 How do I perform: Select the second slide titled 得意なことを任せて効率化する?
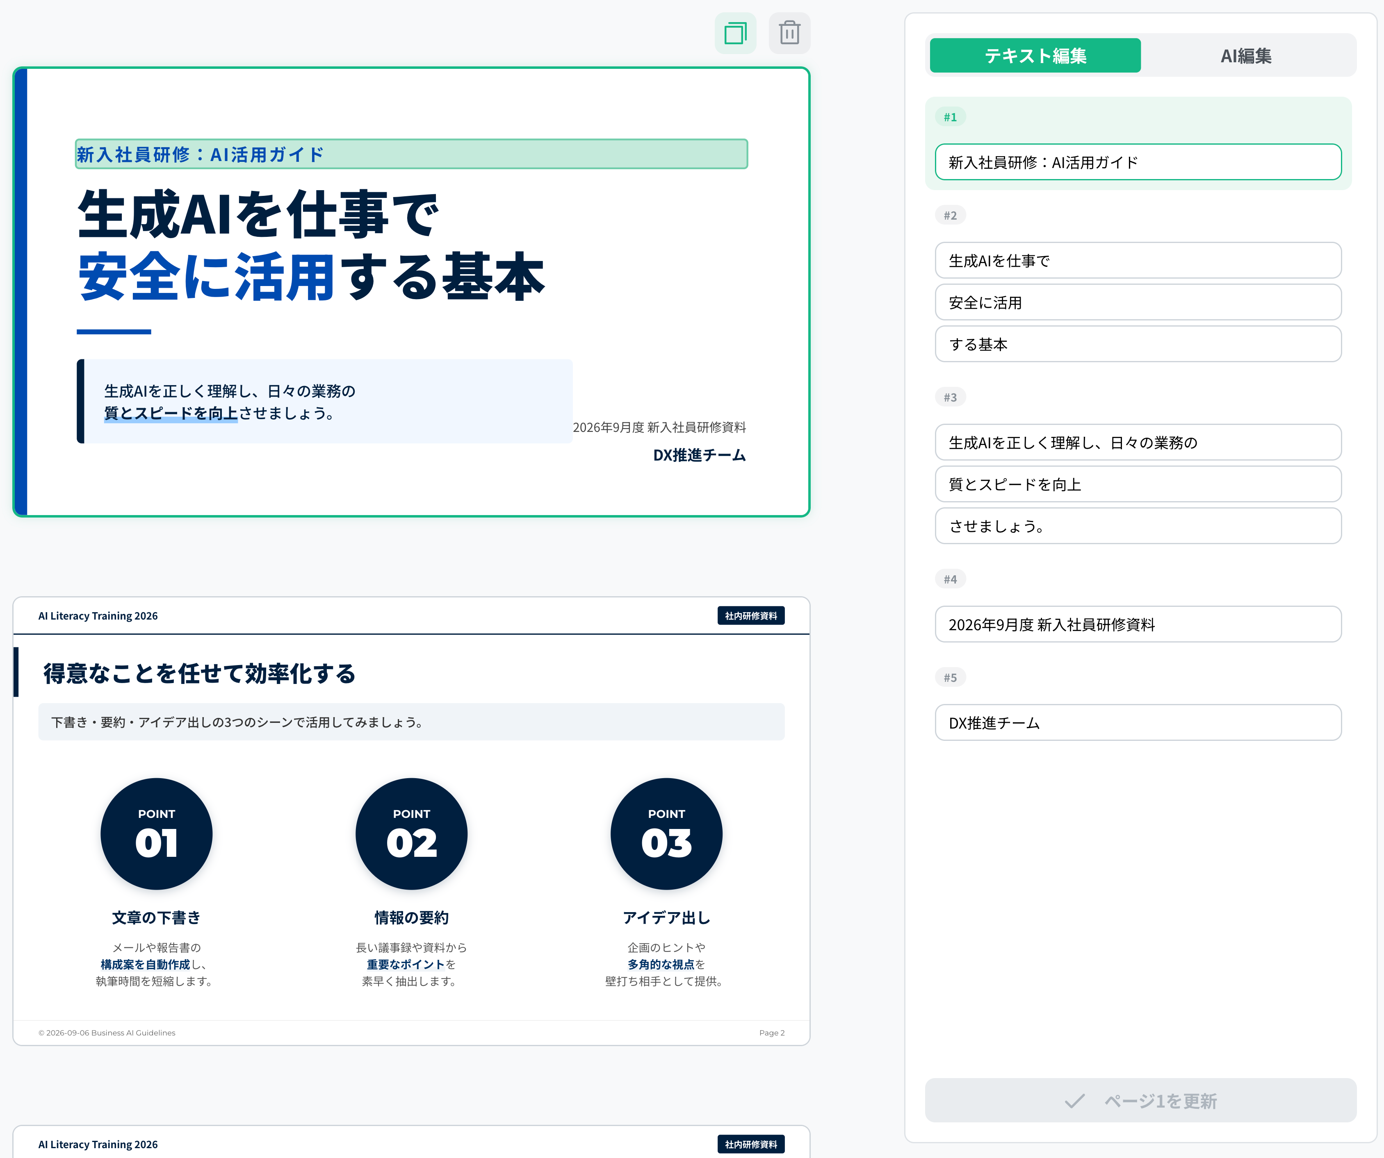199,673
